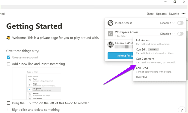Screen dimensions: 188x113
Task: Expand the Public Access Disabled dropdown
Action: 167,23
